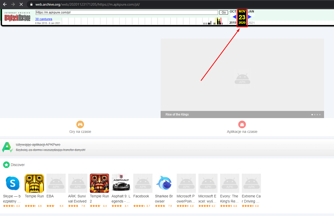Viewport: 334px width, 216px height.
Task: Open the Facebook app placeholder thumbnail
Action: pos(143,183)
